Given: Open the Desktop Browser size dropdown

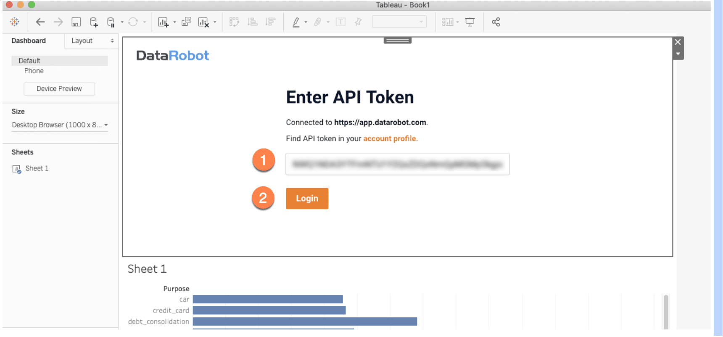Looking at the screenshot, I should [x=60, y=125].
